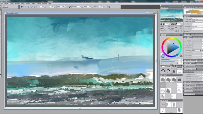Open the Dab Type dropdown

(197, 19)
